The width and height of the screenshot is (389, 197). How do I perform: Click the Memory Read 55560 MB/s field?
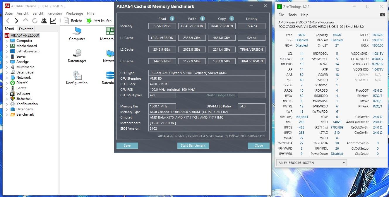tap(162, 26)
